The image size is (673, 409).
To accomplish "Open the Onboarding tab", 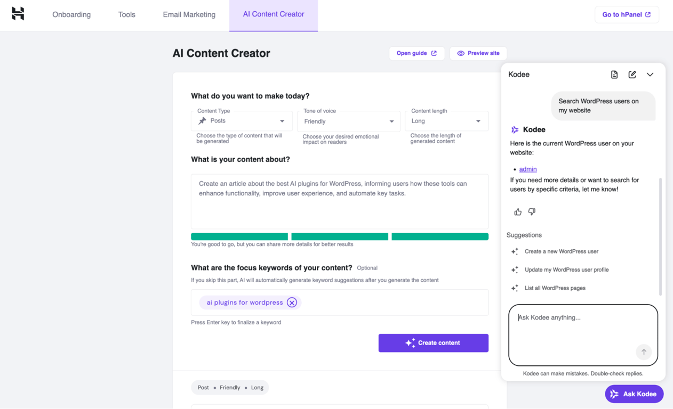I will coord(71,14).
